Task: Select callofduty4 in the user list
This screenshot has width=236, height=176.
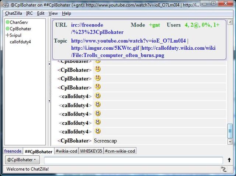Action: [20, 42]
